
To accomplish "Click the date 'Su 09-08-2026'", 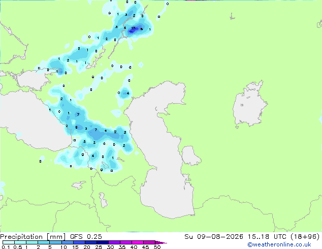I will pos(214,237).
